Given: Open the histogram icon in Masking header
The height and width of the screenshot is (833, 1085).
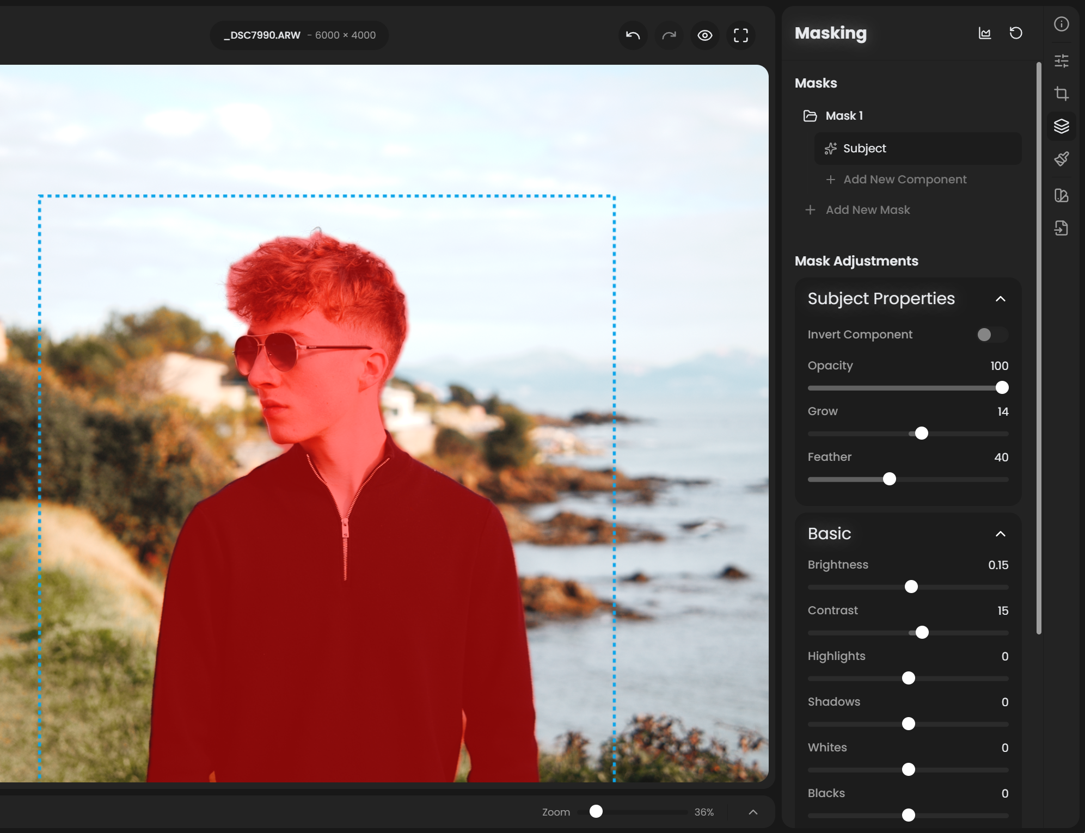Looking at the screenshot, I should click(x=984, y=33).
